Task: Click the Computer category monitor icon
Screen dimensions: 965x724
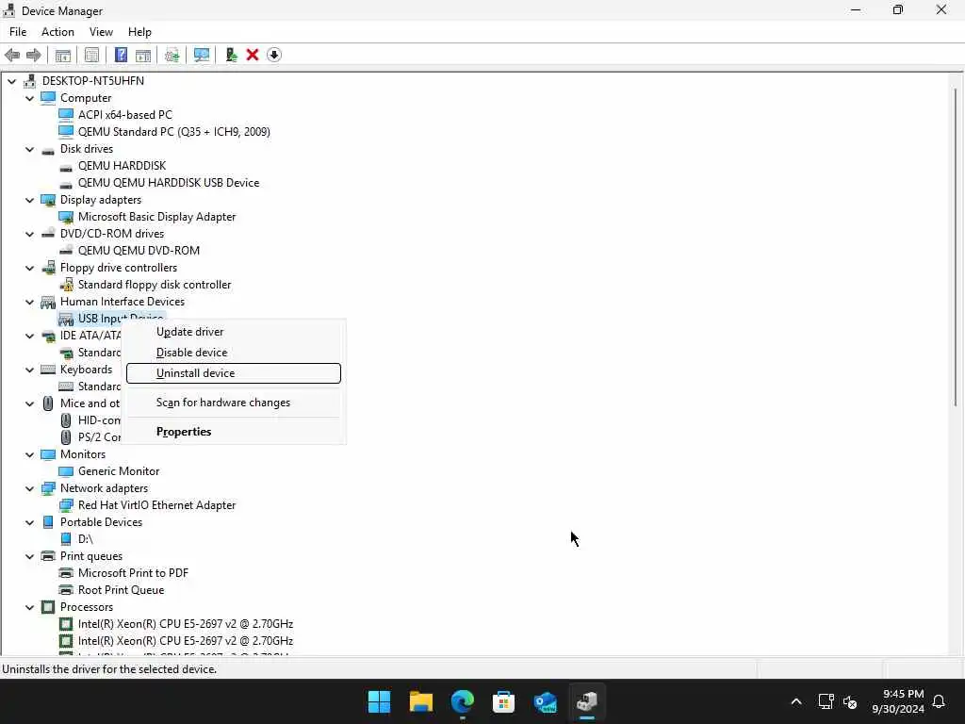Action: pos(48,98)
